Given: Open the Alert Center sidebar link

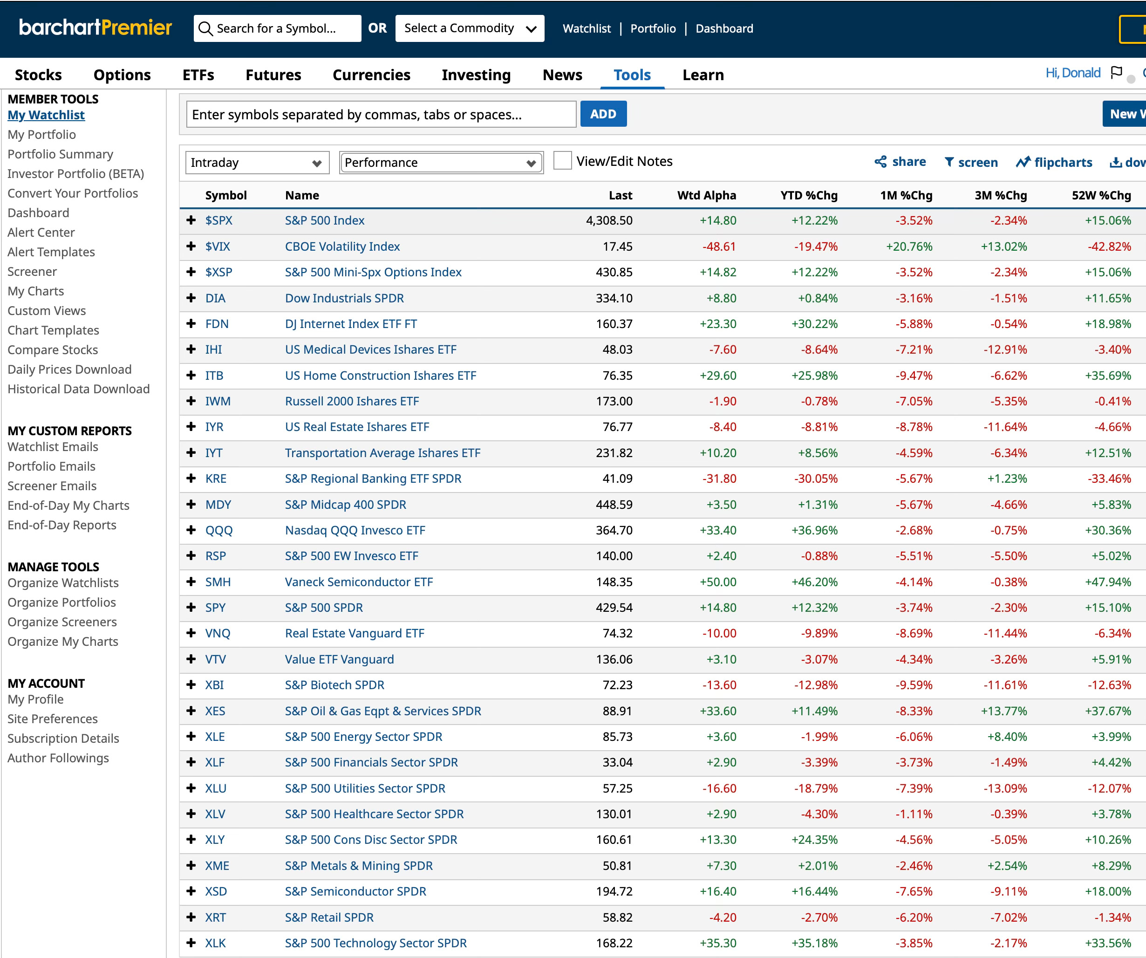Looking at the screenshot, I should tap(41, 232).
